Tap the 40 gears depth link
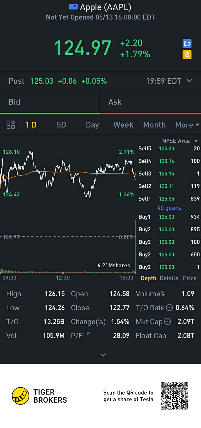Screen dimensions: 201x428 click(169, 208)
